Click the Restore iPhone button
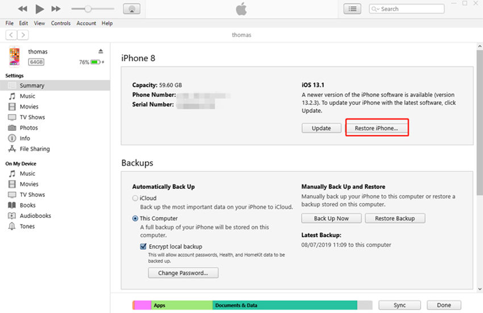The image size is (483, 313). pos(376,128)
